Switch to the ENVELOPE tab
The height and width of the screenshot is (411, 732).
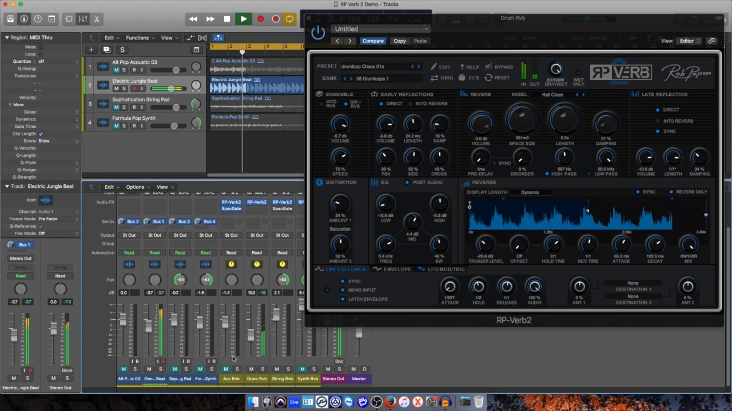pyautogui.click(x=392, y=269)
